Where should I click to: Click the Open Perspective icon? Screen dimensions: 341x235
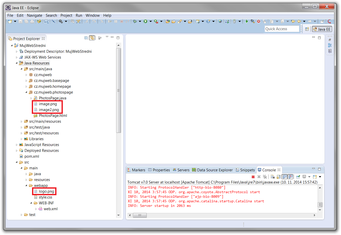tap(307, 29)
